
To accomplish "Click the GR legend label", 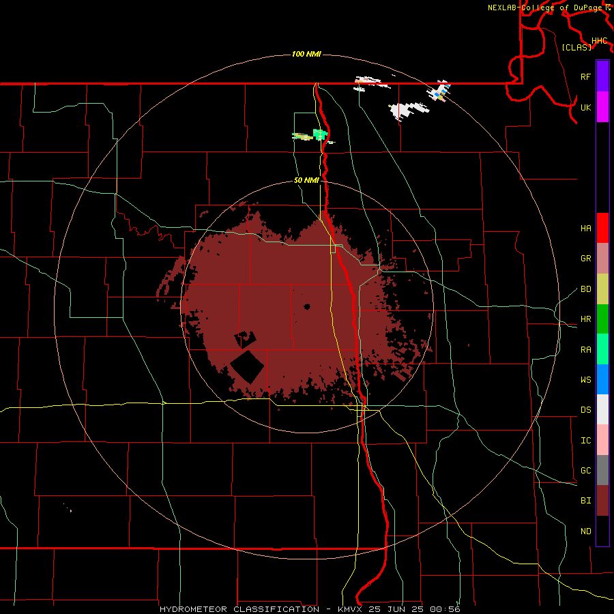I will point(585,259).
